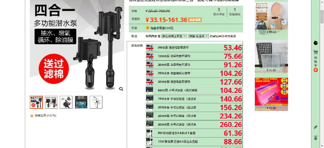The image size is (324, 148).
Task: Select the second product thumbnail below main image
Action: tap(51, 102)
